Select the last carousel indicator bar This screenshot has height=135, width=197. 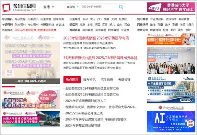click(x=53, y=87)
